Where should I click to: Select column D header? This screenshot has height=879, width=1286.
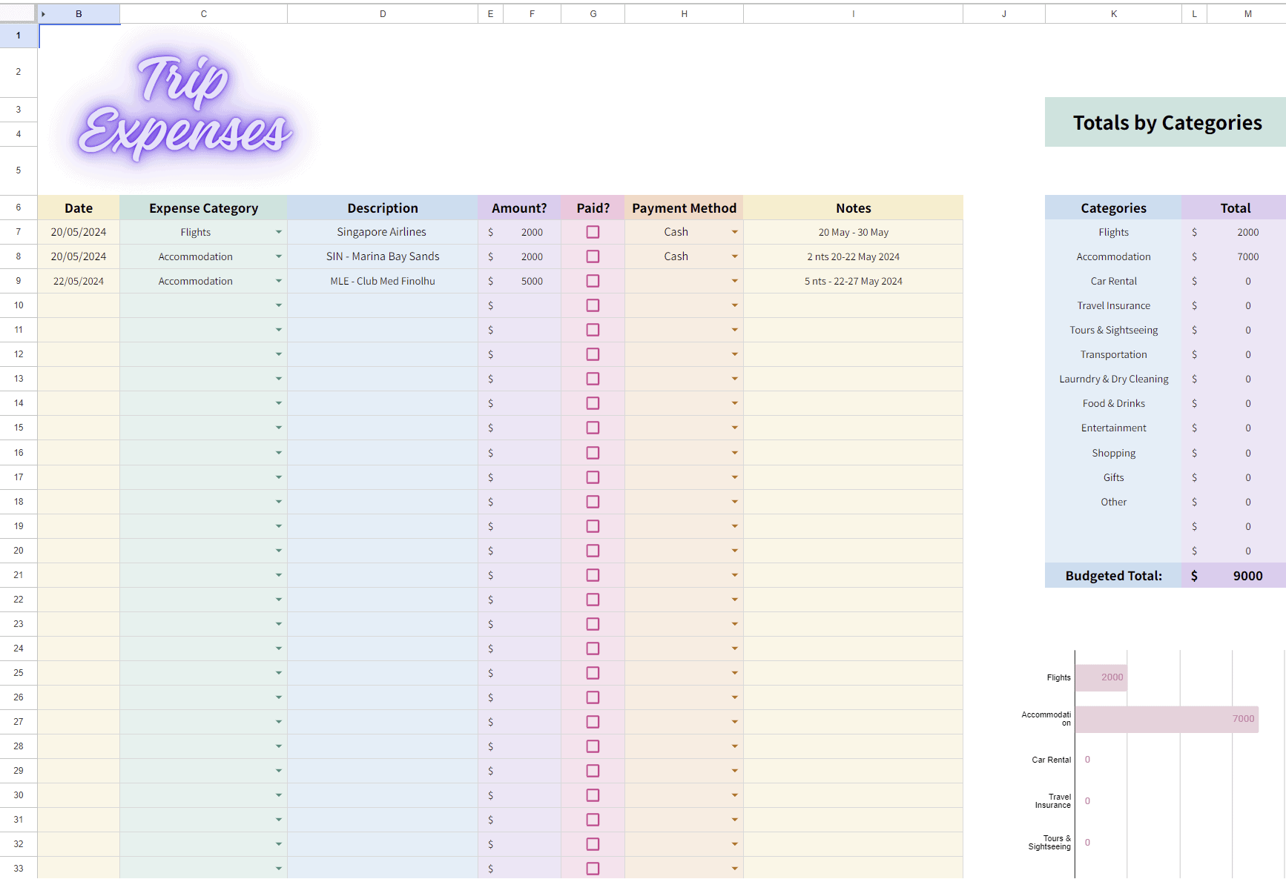pos(383,14)
